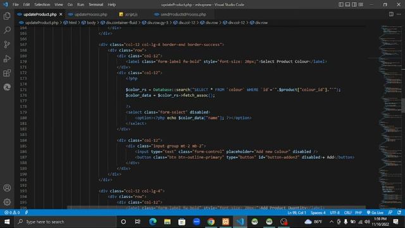Open the Extensions view
Viewport: 405px width, 228px height.
(x=7, y=73)
